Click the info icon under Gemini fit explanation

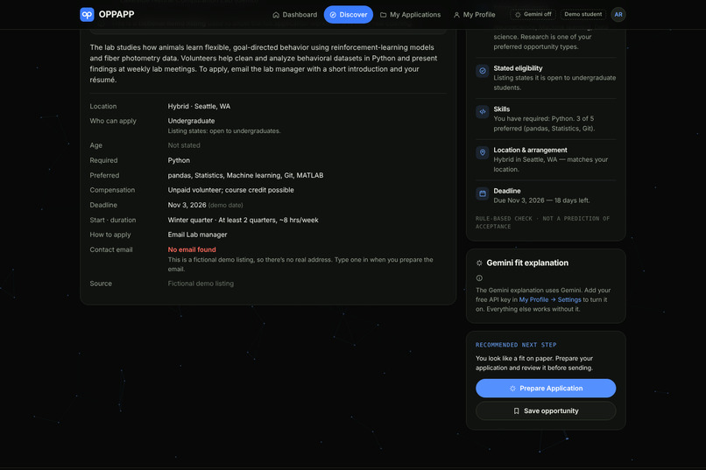tap(479, 278)
